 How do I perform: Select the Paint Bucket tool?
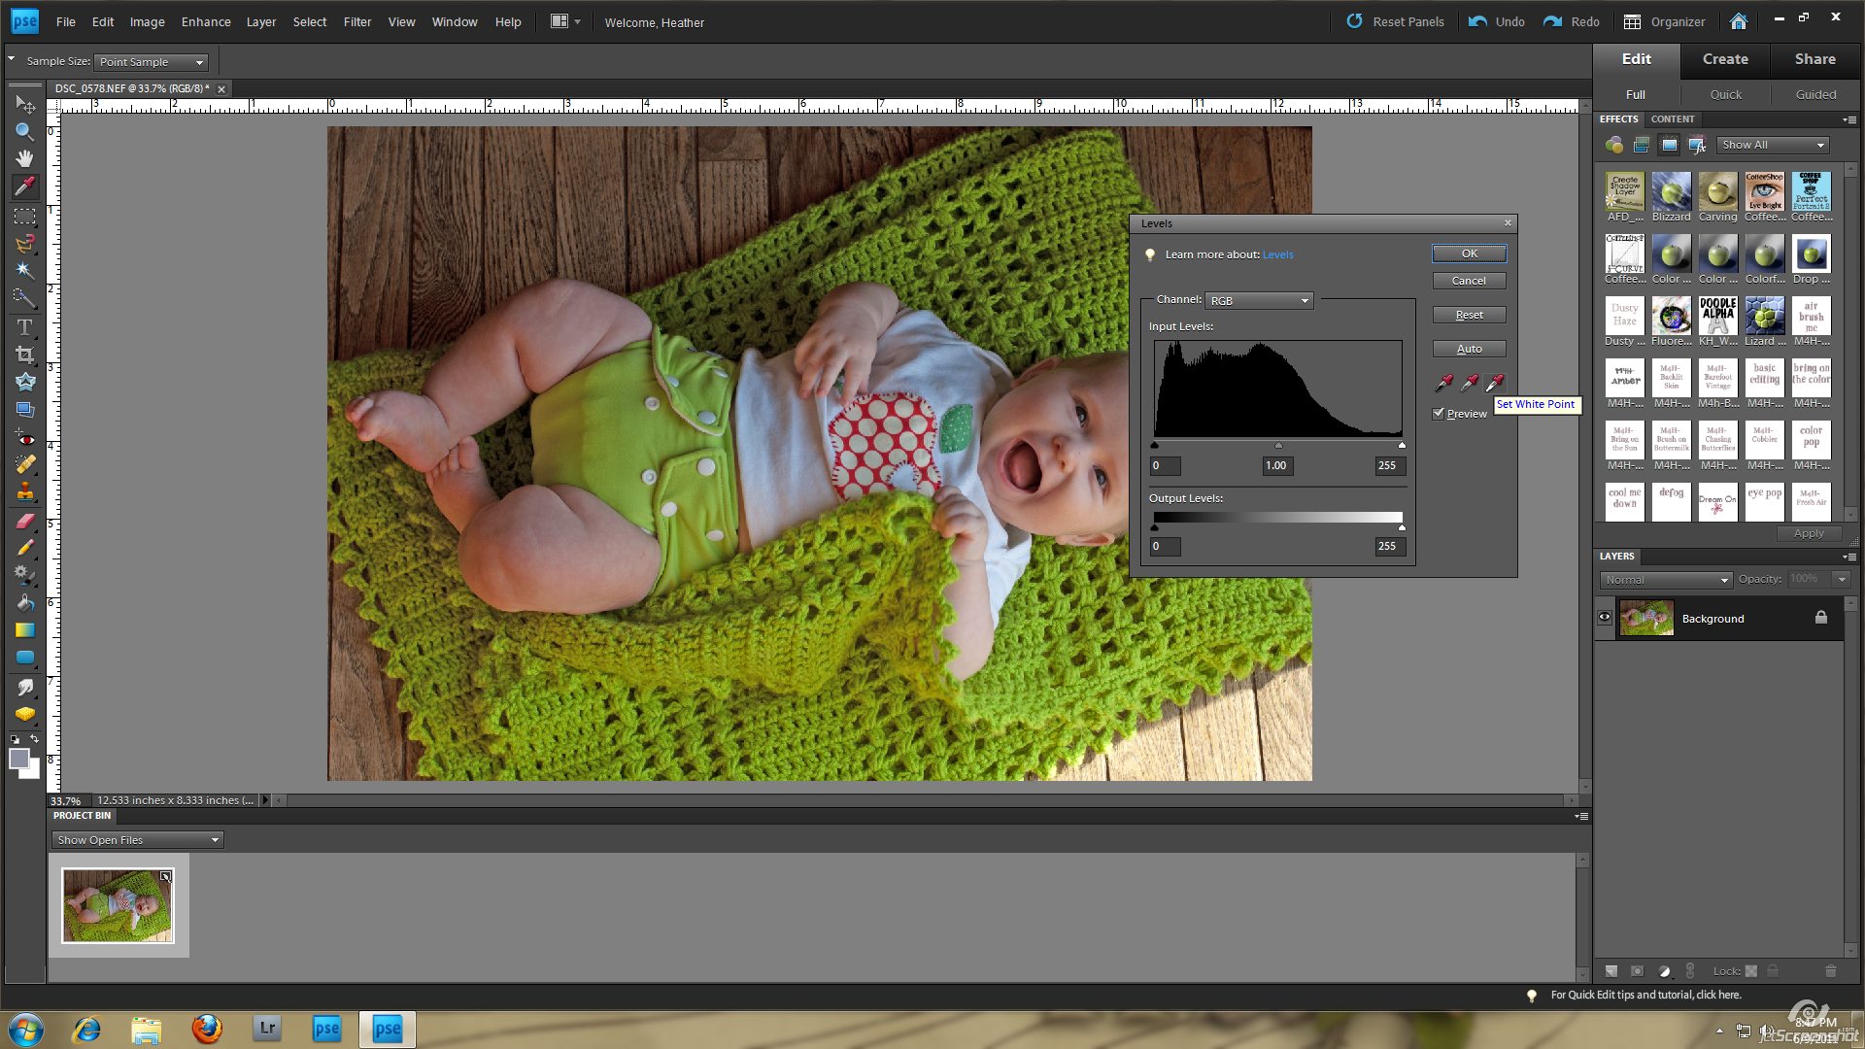coord(24,602)
